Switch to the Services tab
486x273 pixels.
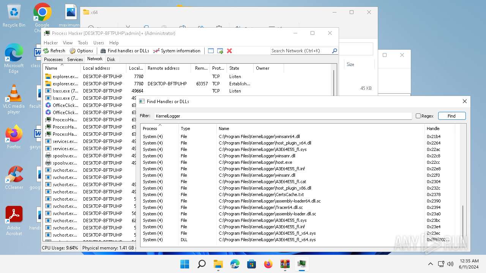[x=75, y=59]
